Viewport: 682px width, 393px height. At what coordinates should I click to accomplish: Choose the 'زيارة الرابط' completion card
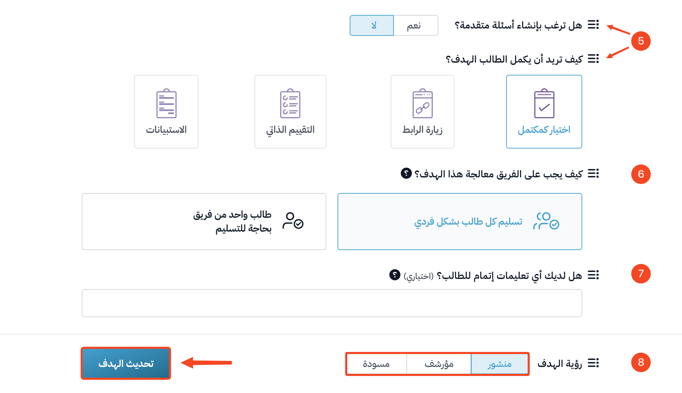[x=422, y=112]
